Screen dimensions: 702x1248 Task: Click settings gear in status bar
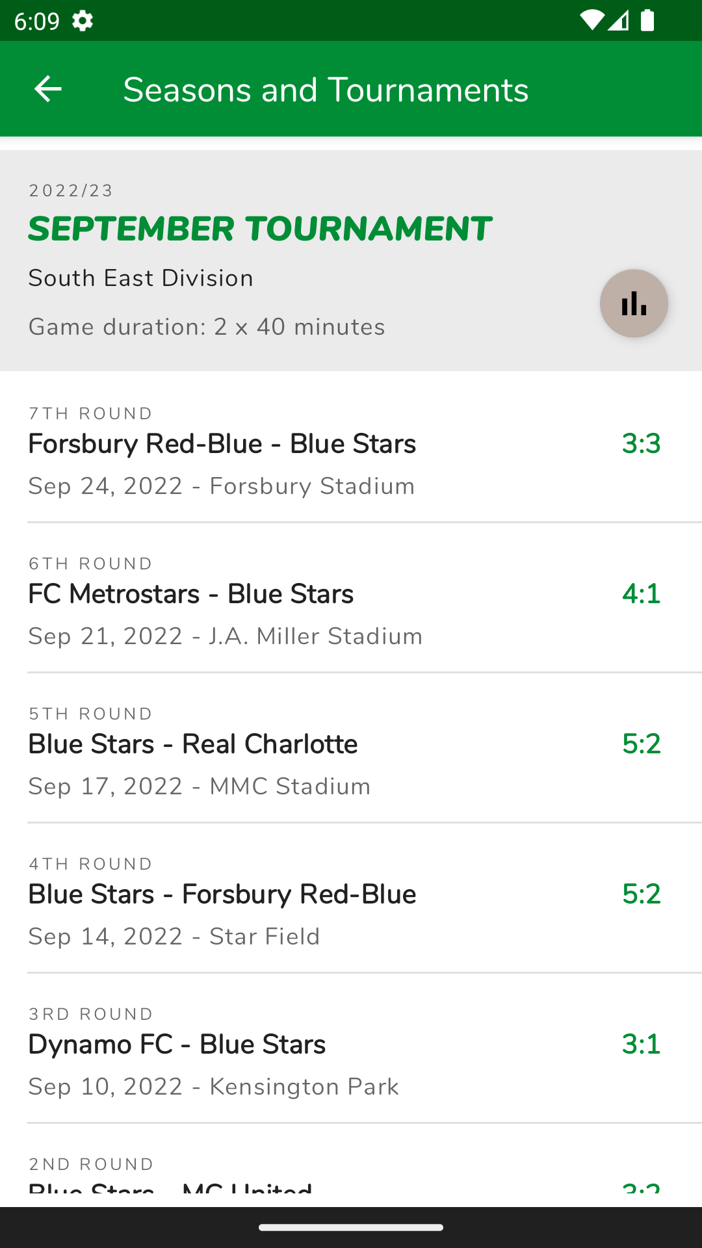tap(83, 21)
